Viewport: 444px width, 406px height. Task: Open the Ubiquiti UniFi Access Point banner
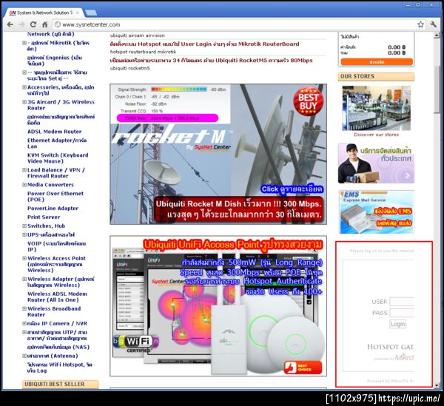(x=218, y=306)
